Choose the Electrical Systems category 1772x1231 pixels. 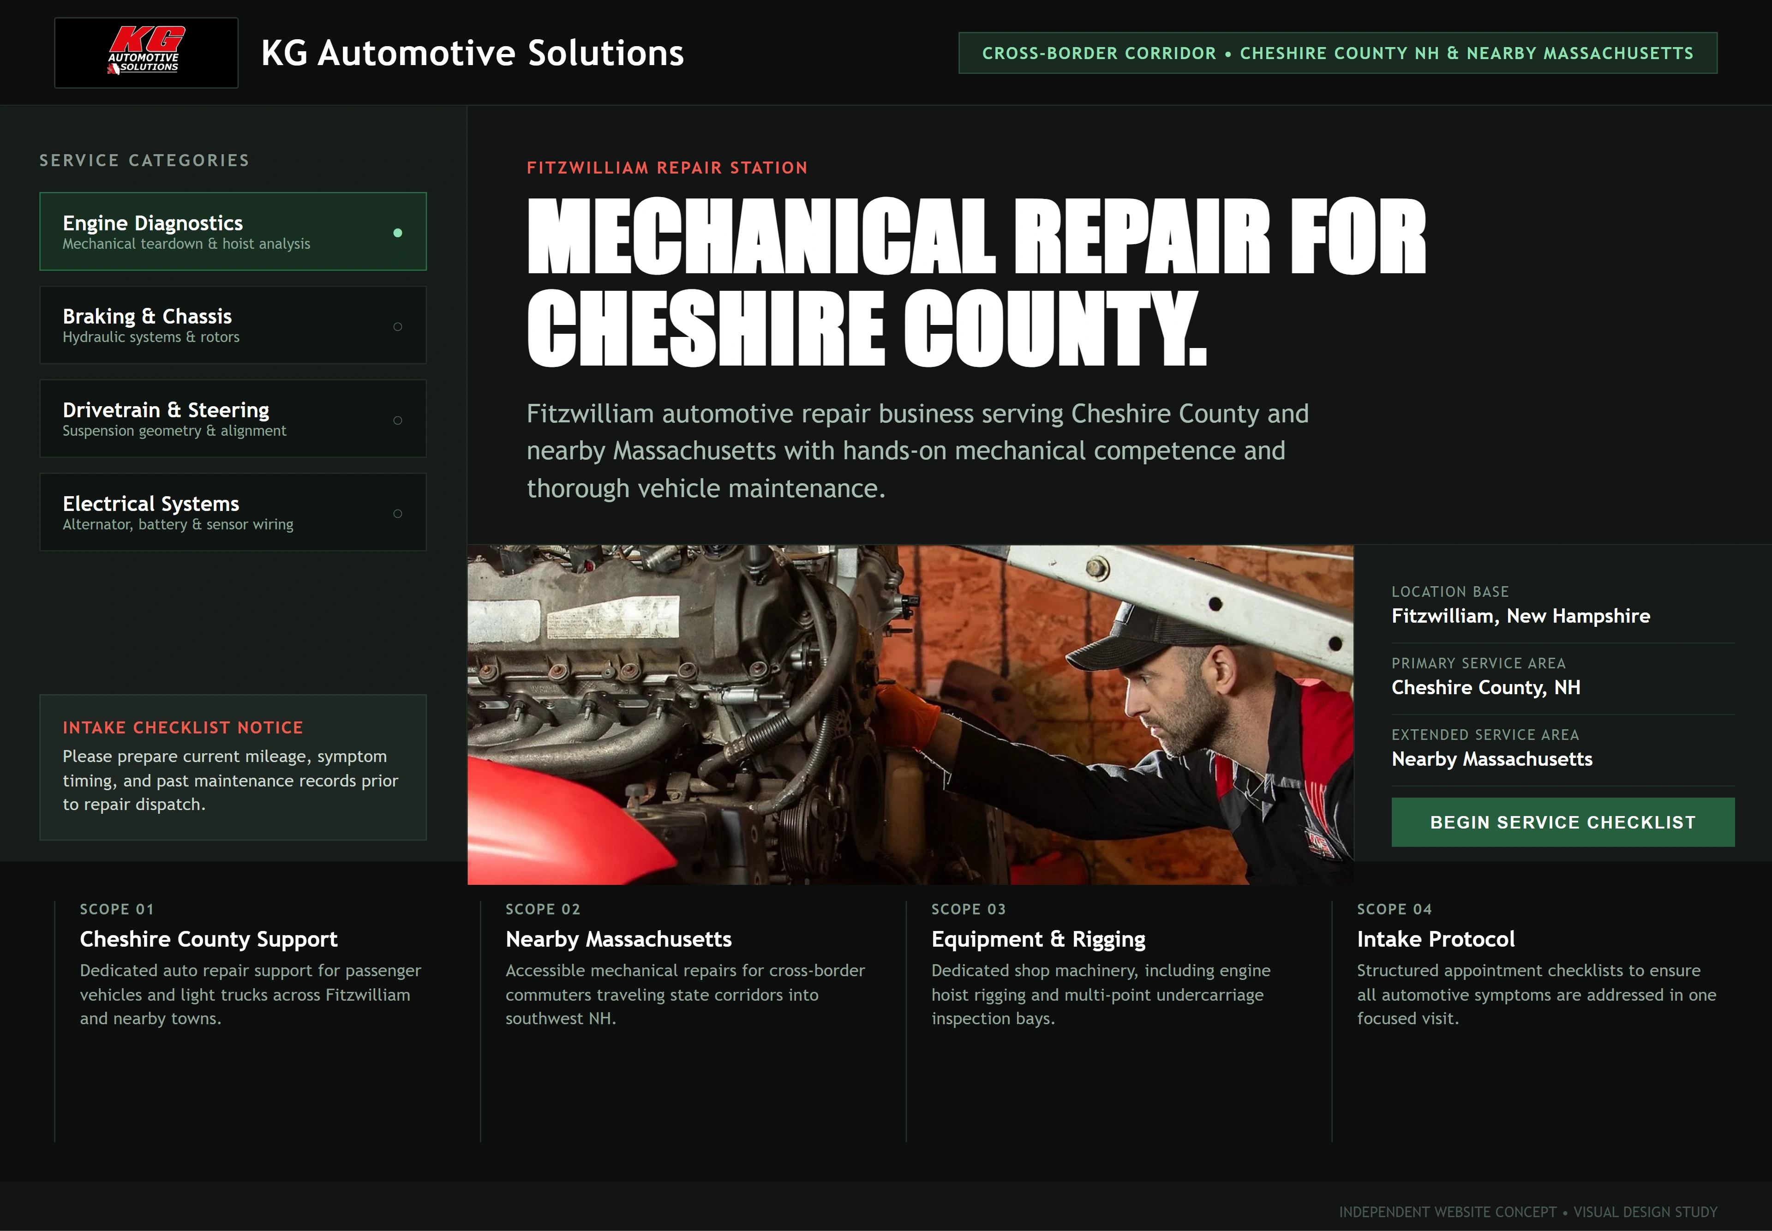[x=233, y=512]
